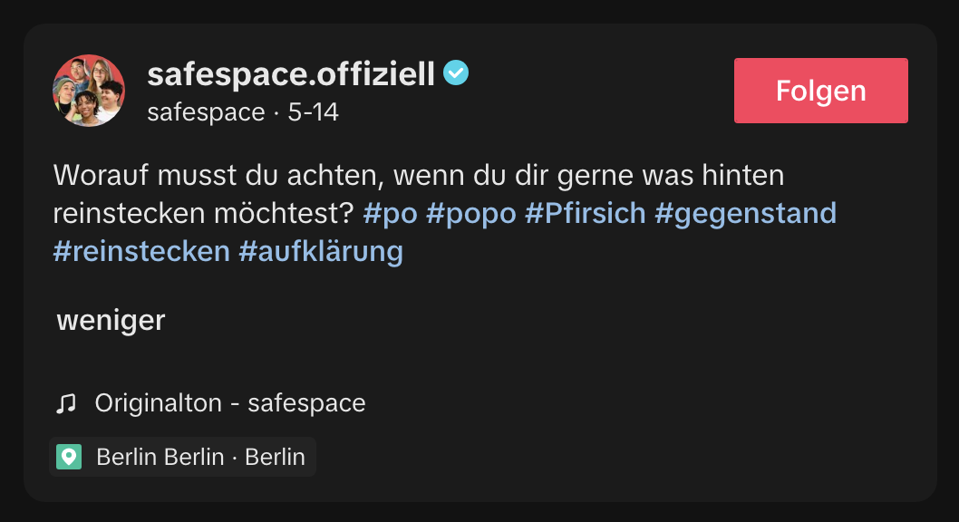
Task: Open the safespace.offiziell profile name
Action: [291, 73]
